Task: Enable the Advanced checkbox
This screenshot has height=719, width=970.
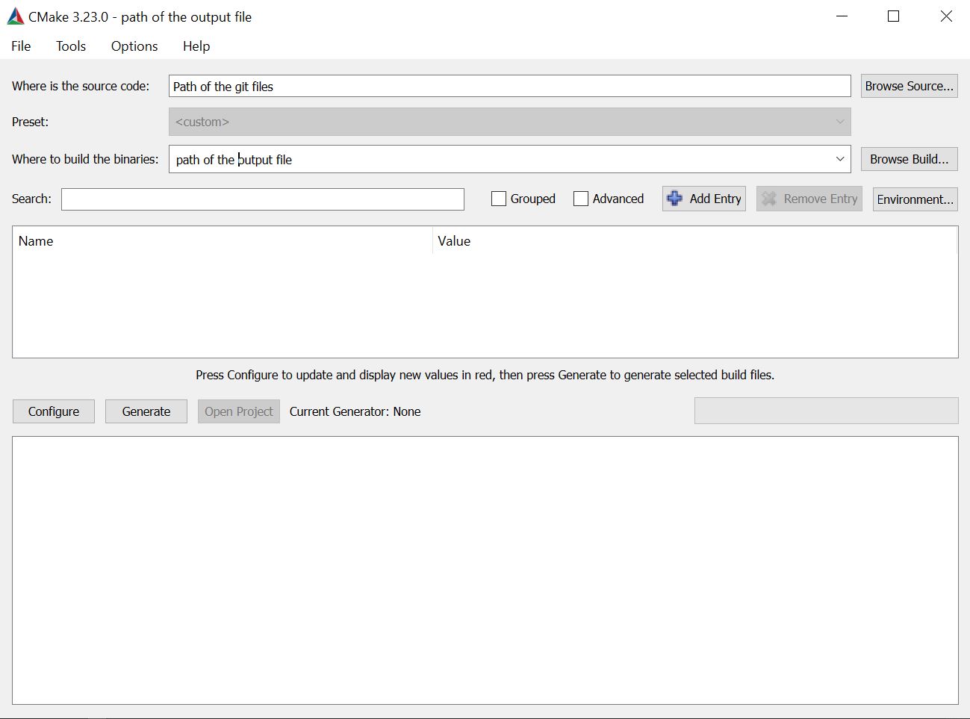Action: click(x=581, y=199)
